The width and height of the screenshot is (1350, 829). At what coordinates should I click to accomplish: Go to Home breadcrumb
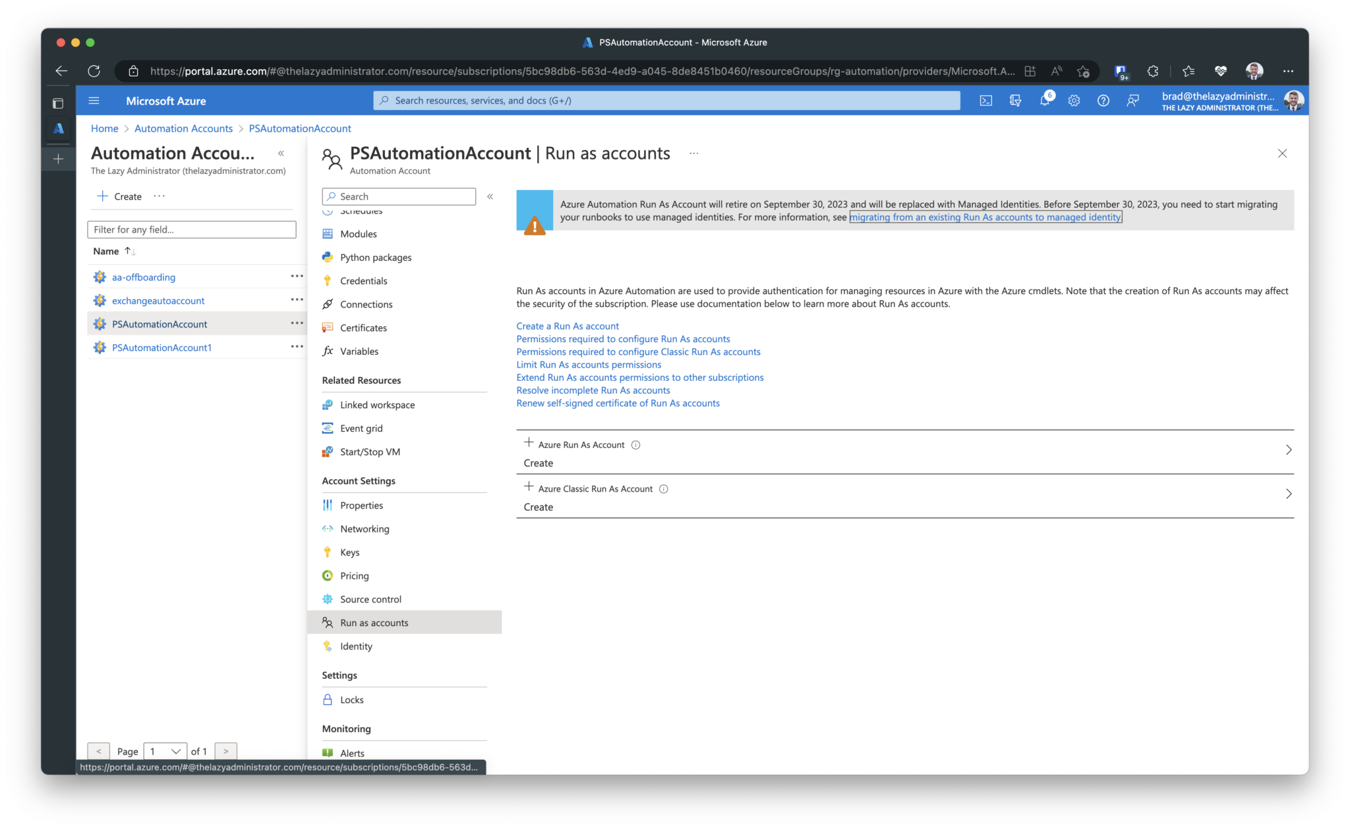pyautogui.click(x=105, y=129)
